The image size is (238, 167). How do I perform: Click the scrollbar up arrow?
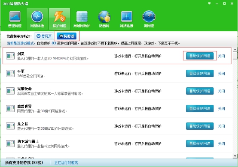[235, 49]
